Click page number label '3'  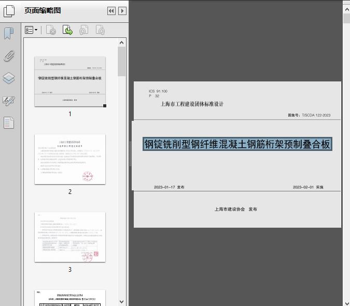coord(70,270)
